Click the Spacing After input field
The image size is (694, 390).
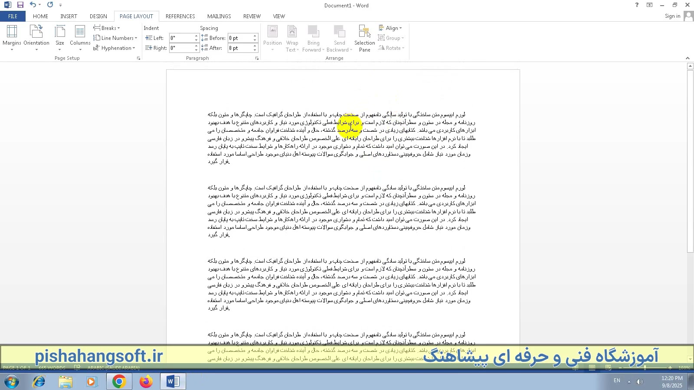coord(240,48)
